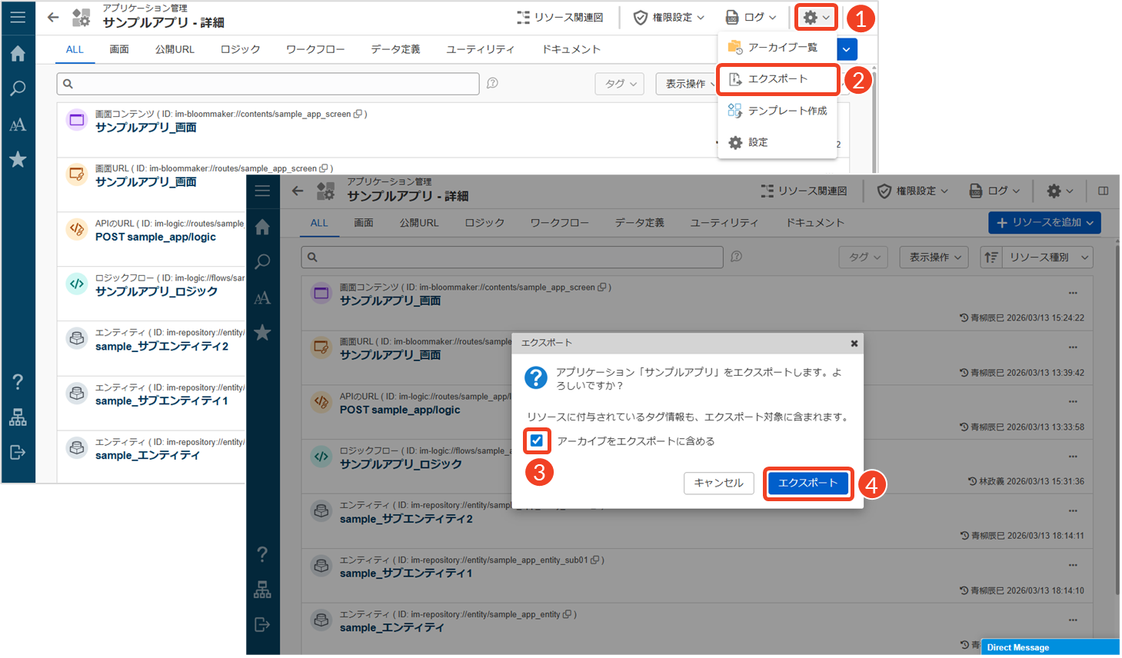
Task: Click the star favorites icon in the sidebar
Action: click(262, 332)
